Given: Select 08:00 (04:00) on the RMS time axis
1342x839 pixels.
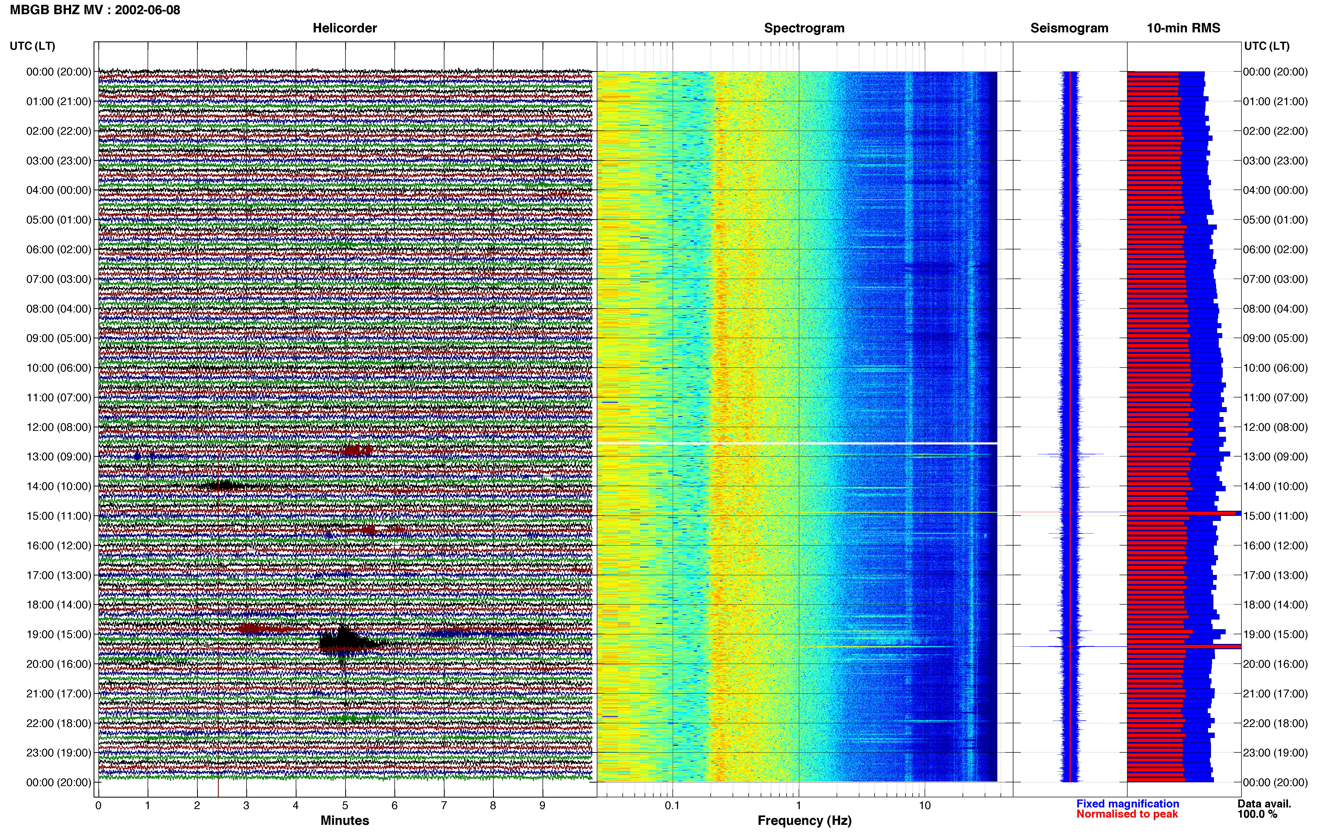Looking at the screenshot, I should (1275, 308).
